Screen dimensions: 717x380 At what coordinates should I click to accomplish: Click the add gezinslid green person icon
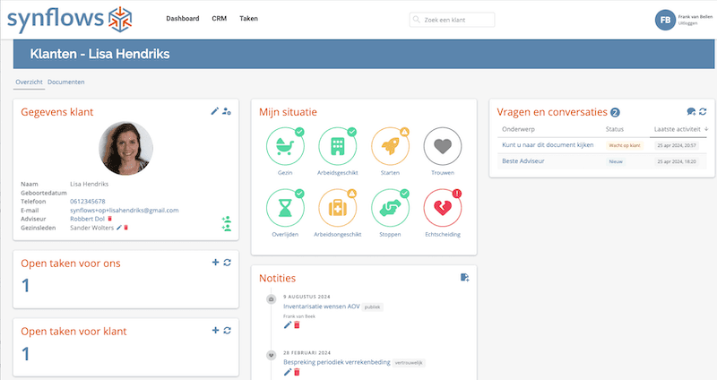click(x=227, y=228)
